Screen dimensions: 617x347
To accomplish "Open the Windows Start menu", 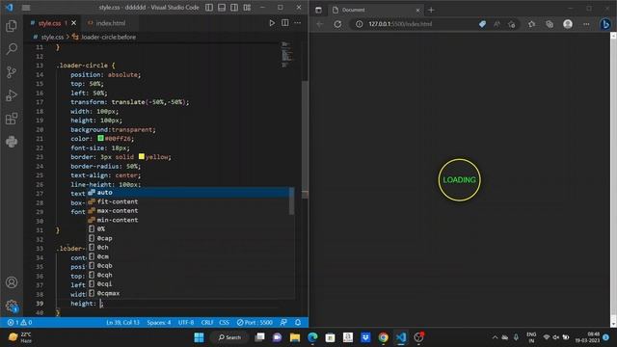I will point(200,337).
